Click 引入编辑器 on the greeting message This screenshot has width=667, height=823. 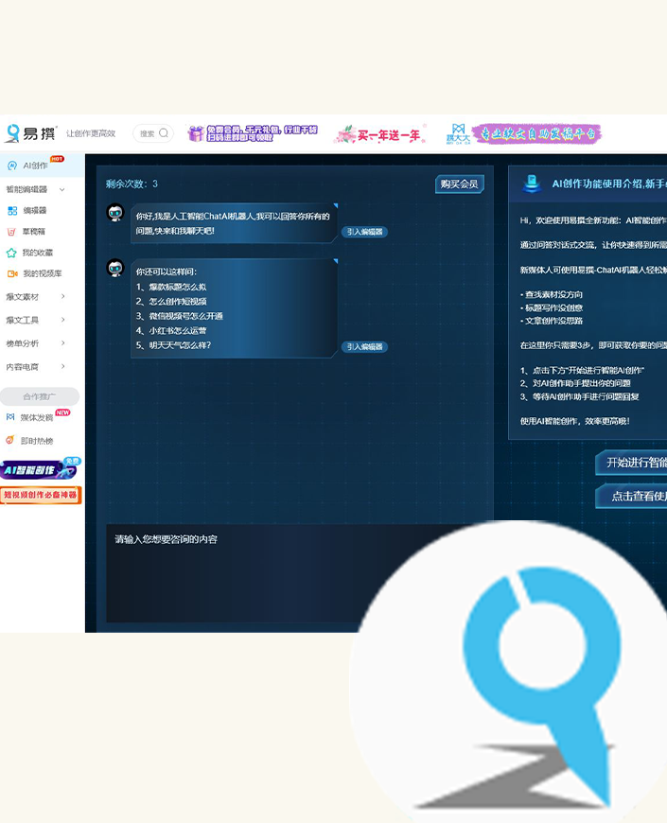coord(364,232)
